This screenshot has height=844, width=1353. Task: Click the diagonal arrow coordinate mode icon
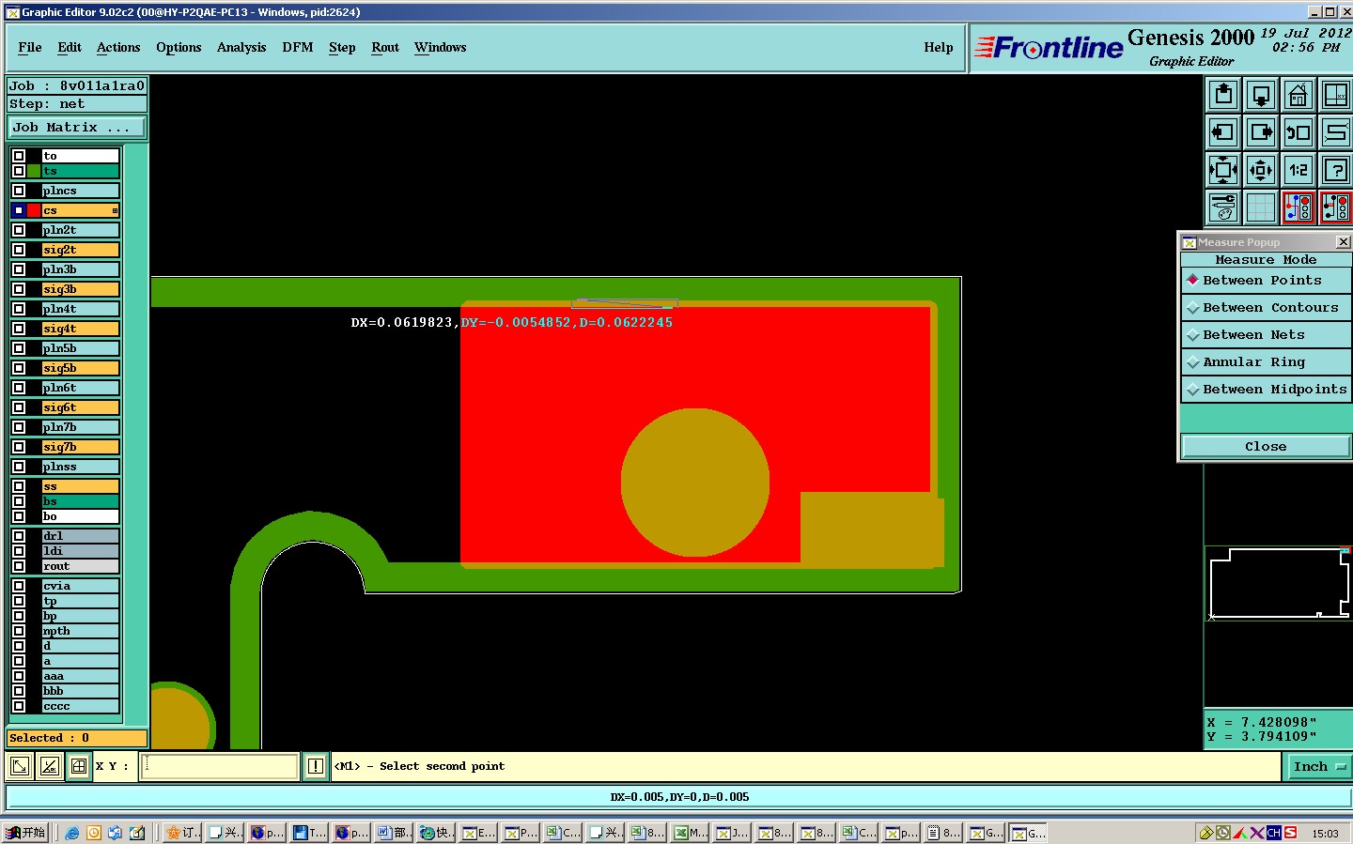(20, 767)
